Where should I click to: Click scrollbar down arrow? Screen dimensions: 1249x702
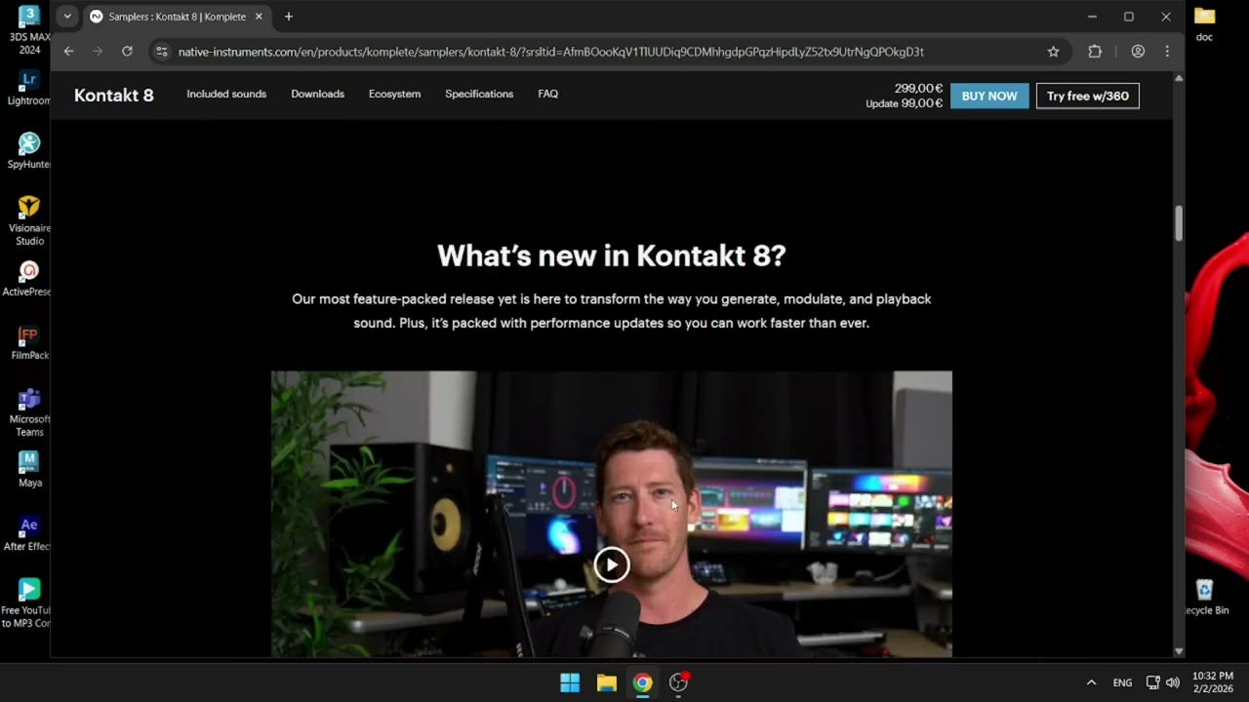click(x=1179, y=650)
